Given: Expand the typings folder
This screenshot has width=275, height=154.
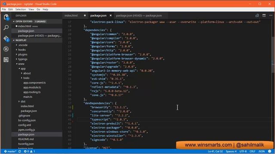Looking at the screenshot, I should point(16,59).
